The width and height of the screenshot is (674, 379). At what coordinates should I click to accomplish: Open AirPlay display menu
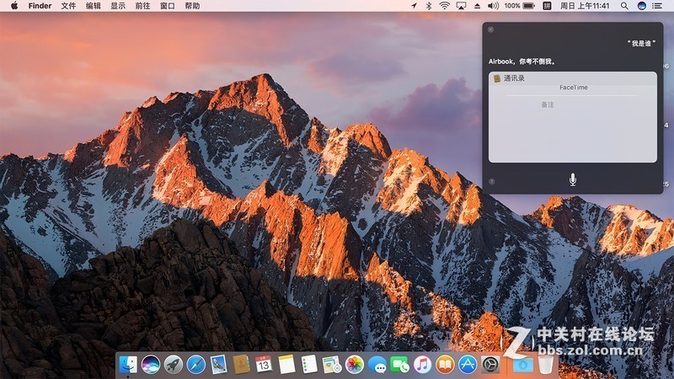461,6
